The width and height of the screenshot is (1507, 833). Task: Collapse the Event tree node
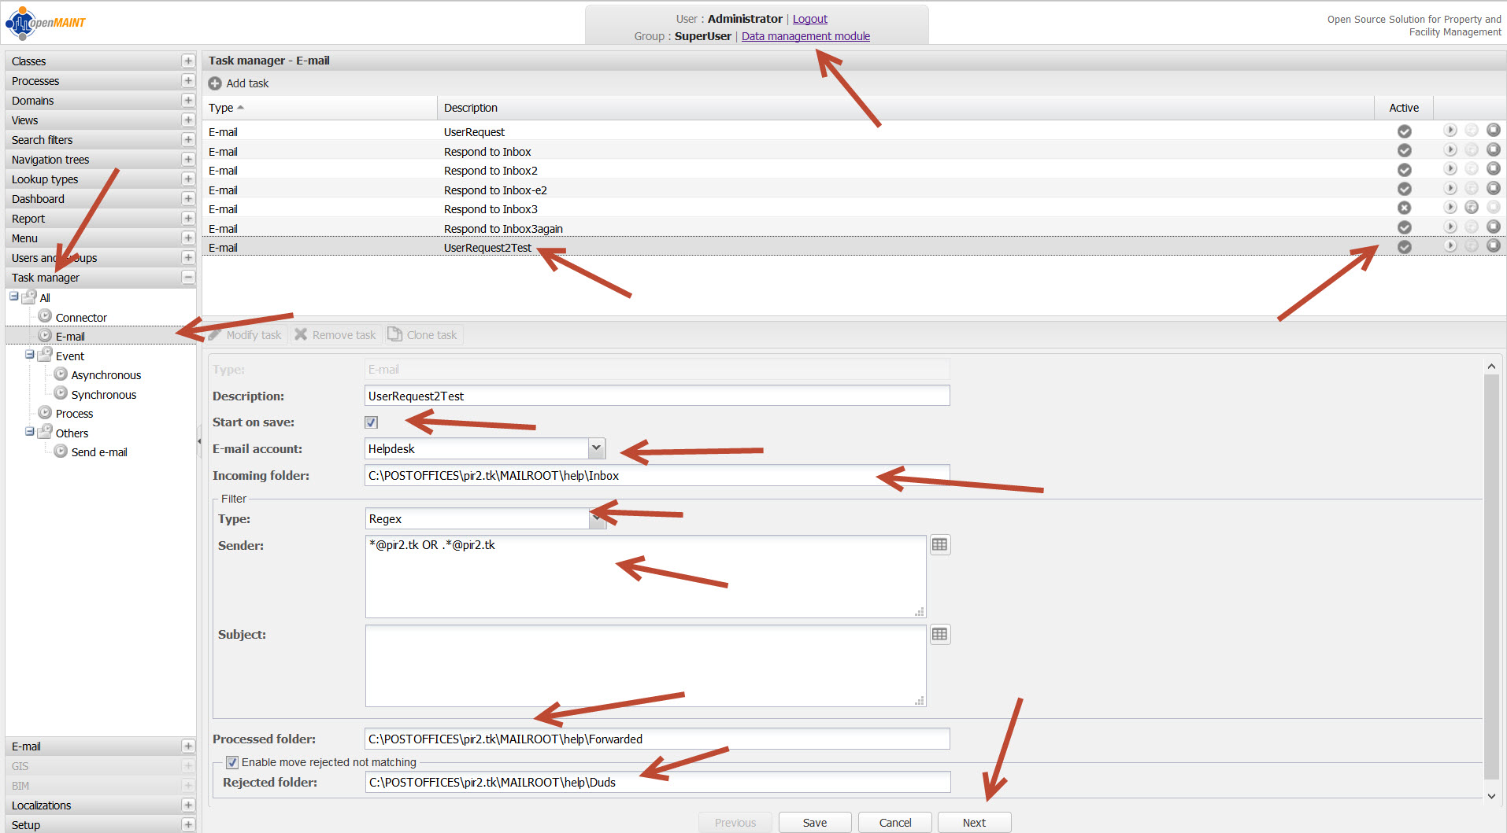click(x=30, y=355)
